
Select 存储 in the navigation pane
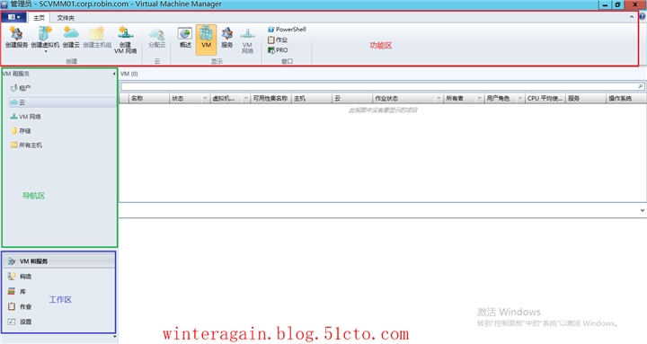[x=21, y=131]
